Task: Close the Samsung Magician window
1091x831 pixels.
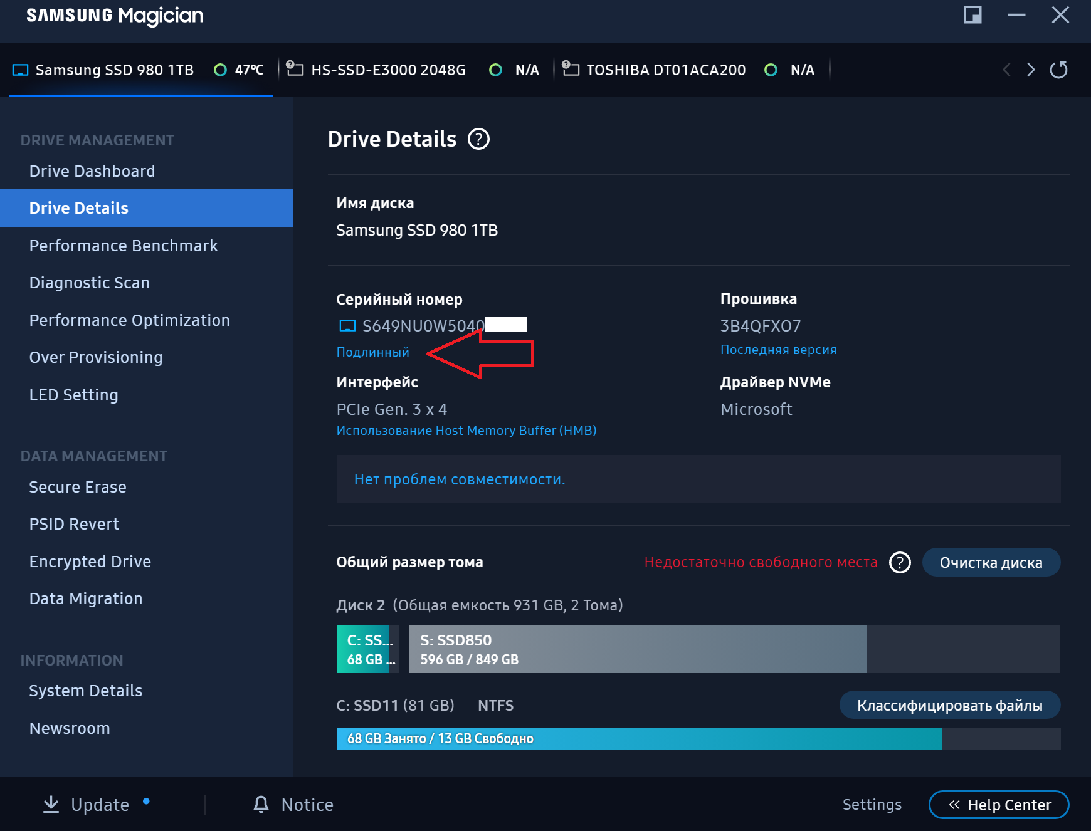Action: pyautogui.click(x=1060, y=15)
